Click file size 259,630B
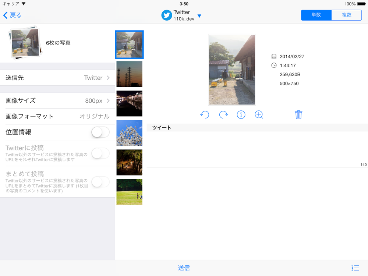 point(290,74)
